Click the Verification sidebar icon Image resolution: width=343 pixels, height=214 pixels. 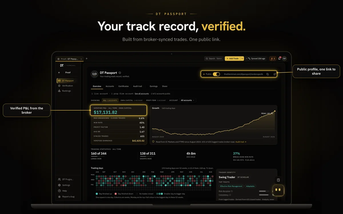59,86
